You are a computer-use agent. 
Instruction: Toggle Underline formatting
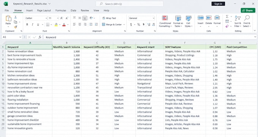(x=38, y=25)
